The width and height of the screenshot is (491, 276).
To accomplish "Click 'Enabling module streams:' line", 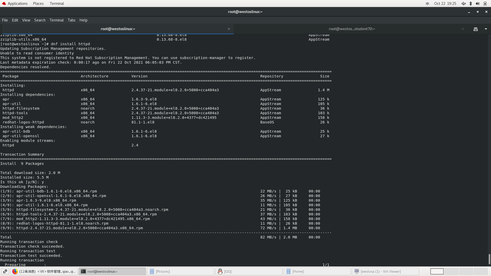I will point(28,141).
